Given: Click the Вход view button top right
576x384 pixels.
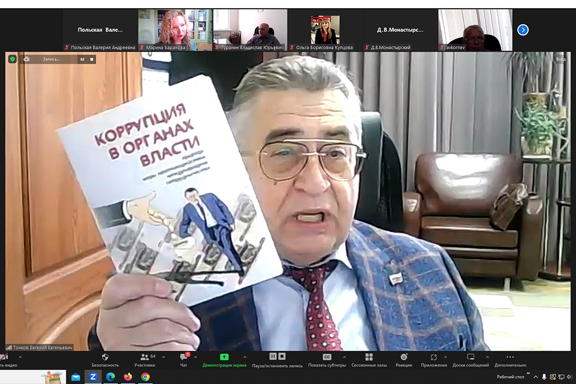Looking at the screenshot, I should pyautogui.click(x=560, y=59).
